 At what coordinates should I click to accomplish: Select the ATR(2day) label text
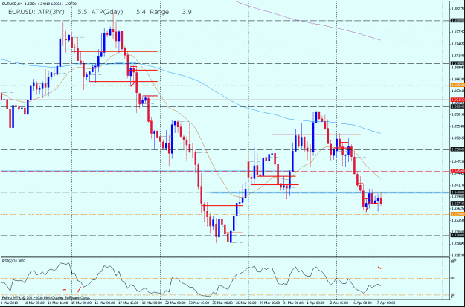point(107,12)
